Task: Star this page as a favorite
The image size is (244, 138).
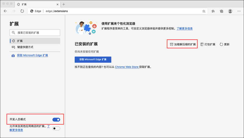Action: (x=204, y=11)
